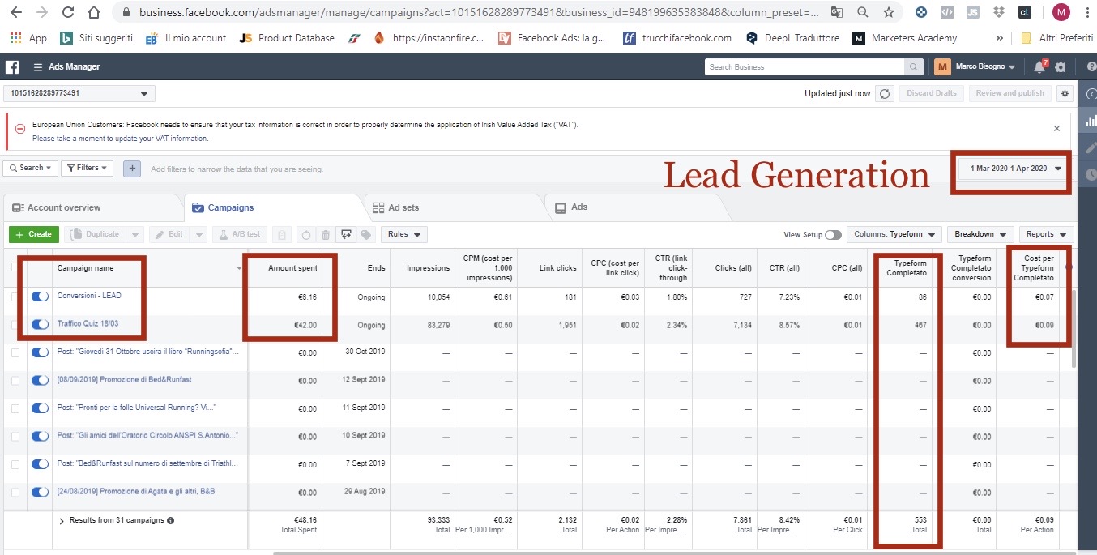The height and width of the screenshot is (555, 1097).
Task: Type in the Search Business field
Action: (804, 66)
